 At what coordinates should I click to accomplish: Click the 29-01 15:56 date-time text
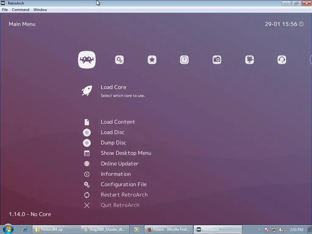pyautogui.click(x=281, y=24)
